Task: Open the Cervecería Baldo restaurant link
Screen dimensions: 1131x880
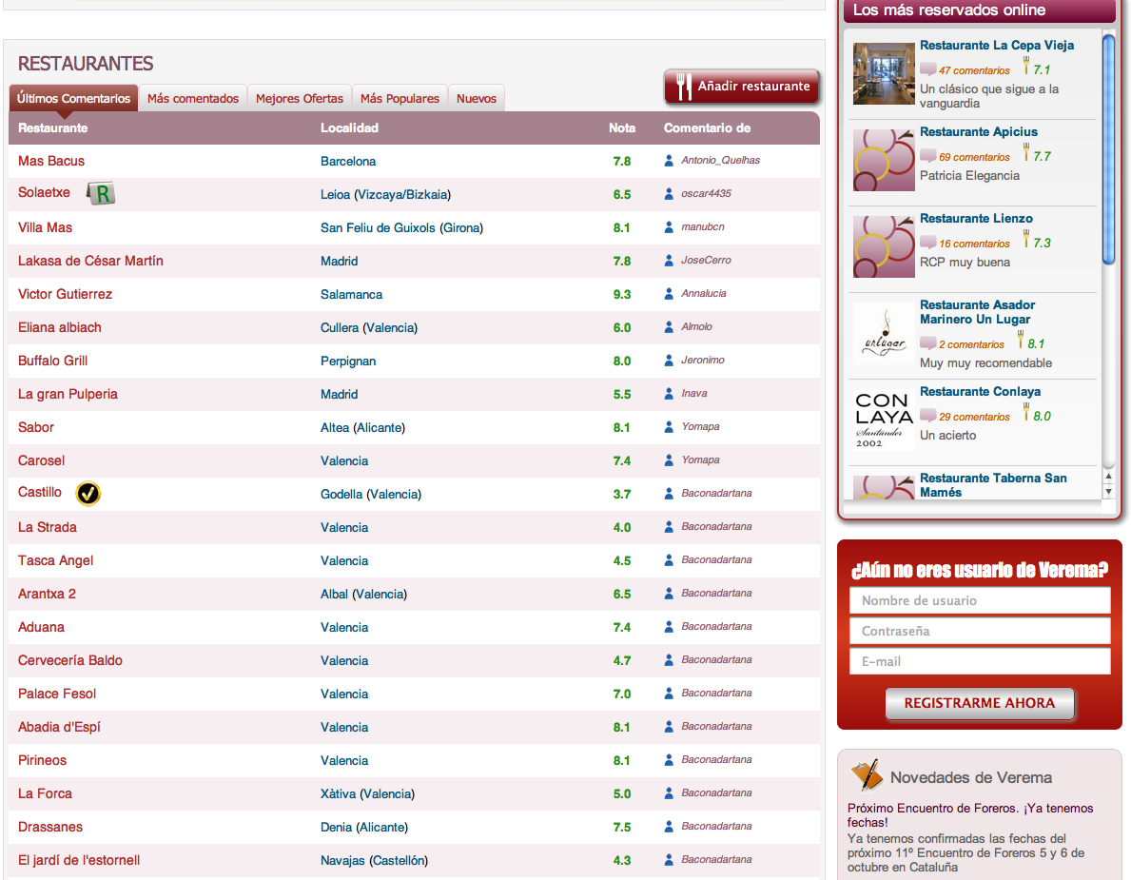Action: pos(70,660)
